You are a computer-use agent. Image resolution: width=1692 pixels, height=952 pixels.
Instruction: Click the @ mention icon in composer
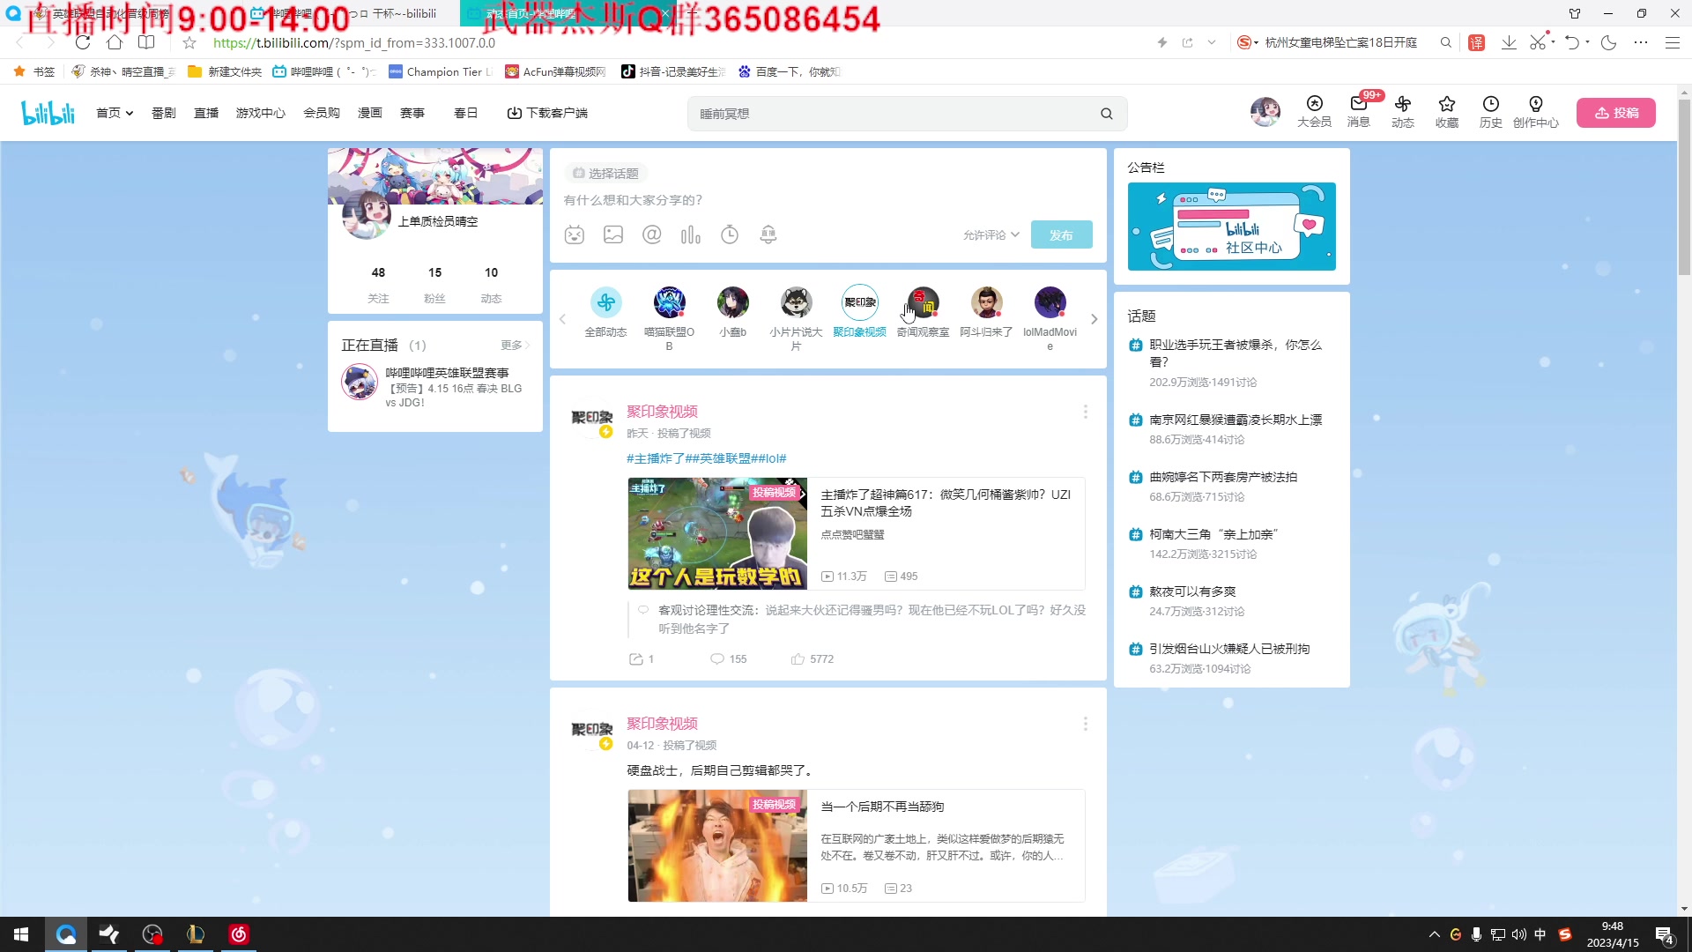(x=652, y=234)
